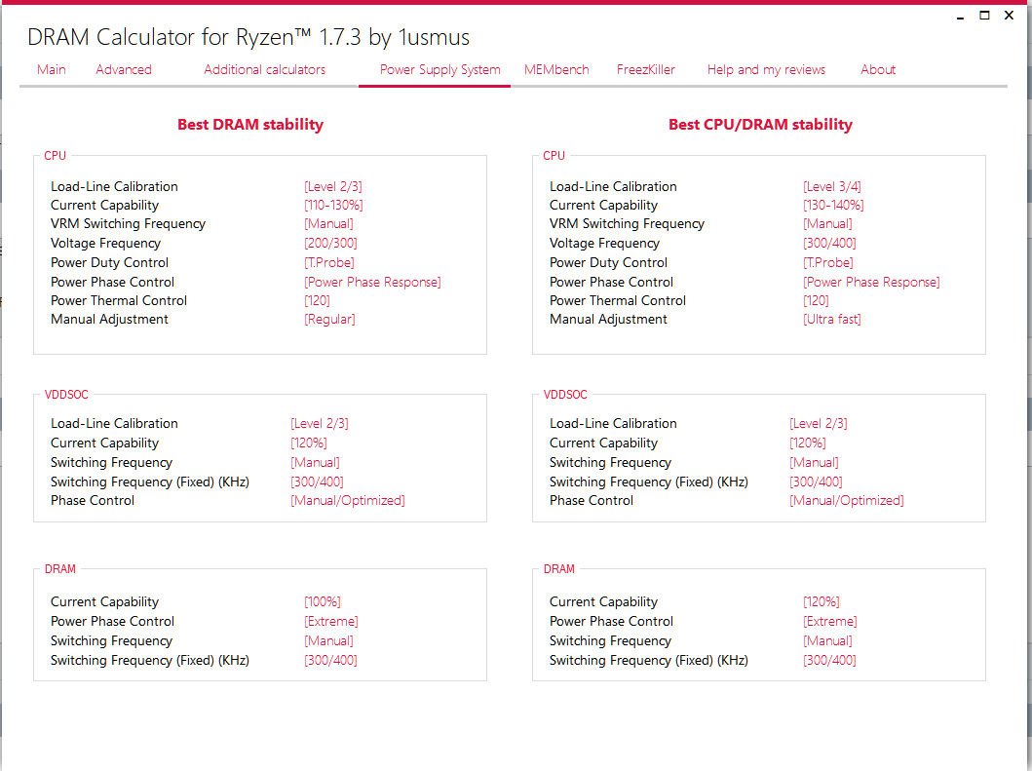Click the Best CPU/DRAM stability heading
This screenshot has height=771, width=1032.
click(760, 125)
